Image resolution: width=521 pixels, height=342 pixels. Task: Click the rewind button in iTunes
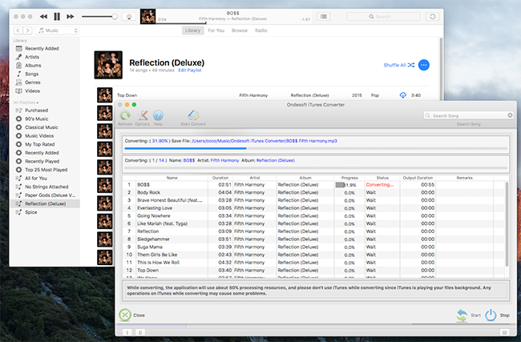[43, 17]
